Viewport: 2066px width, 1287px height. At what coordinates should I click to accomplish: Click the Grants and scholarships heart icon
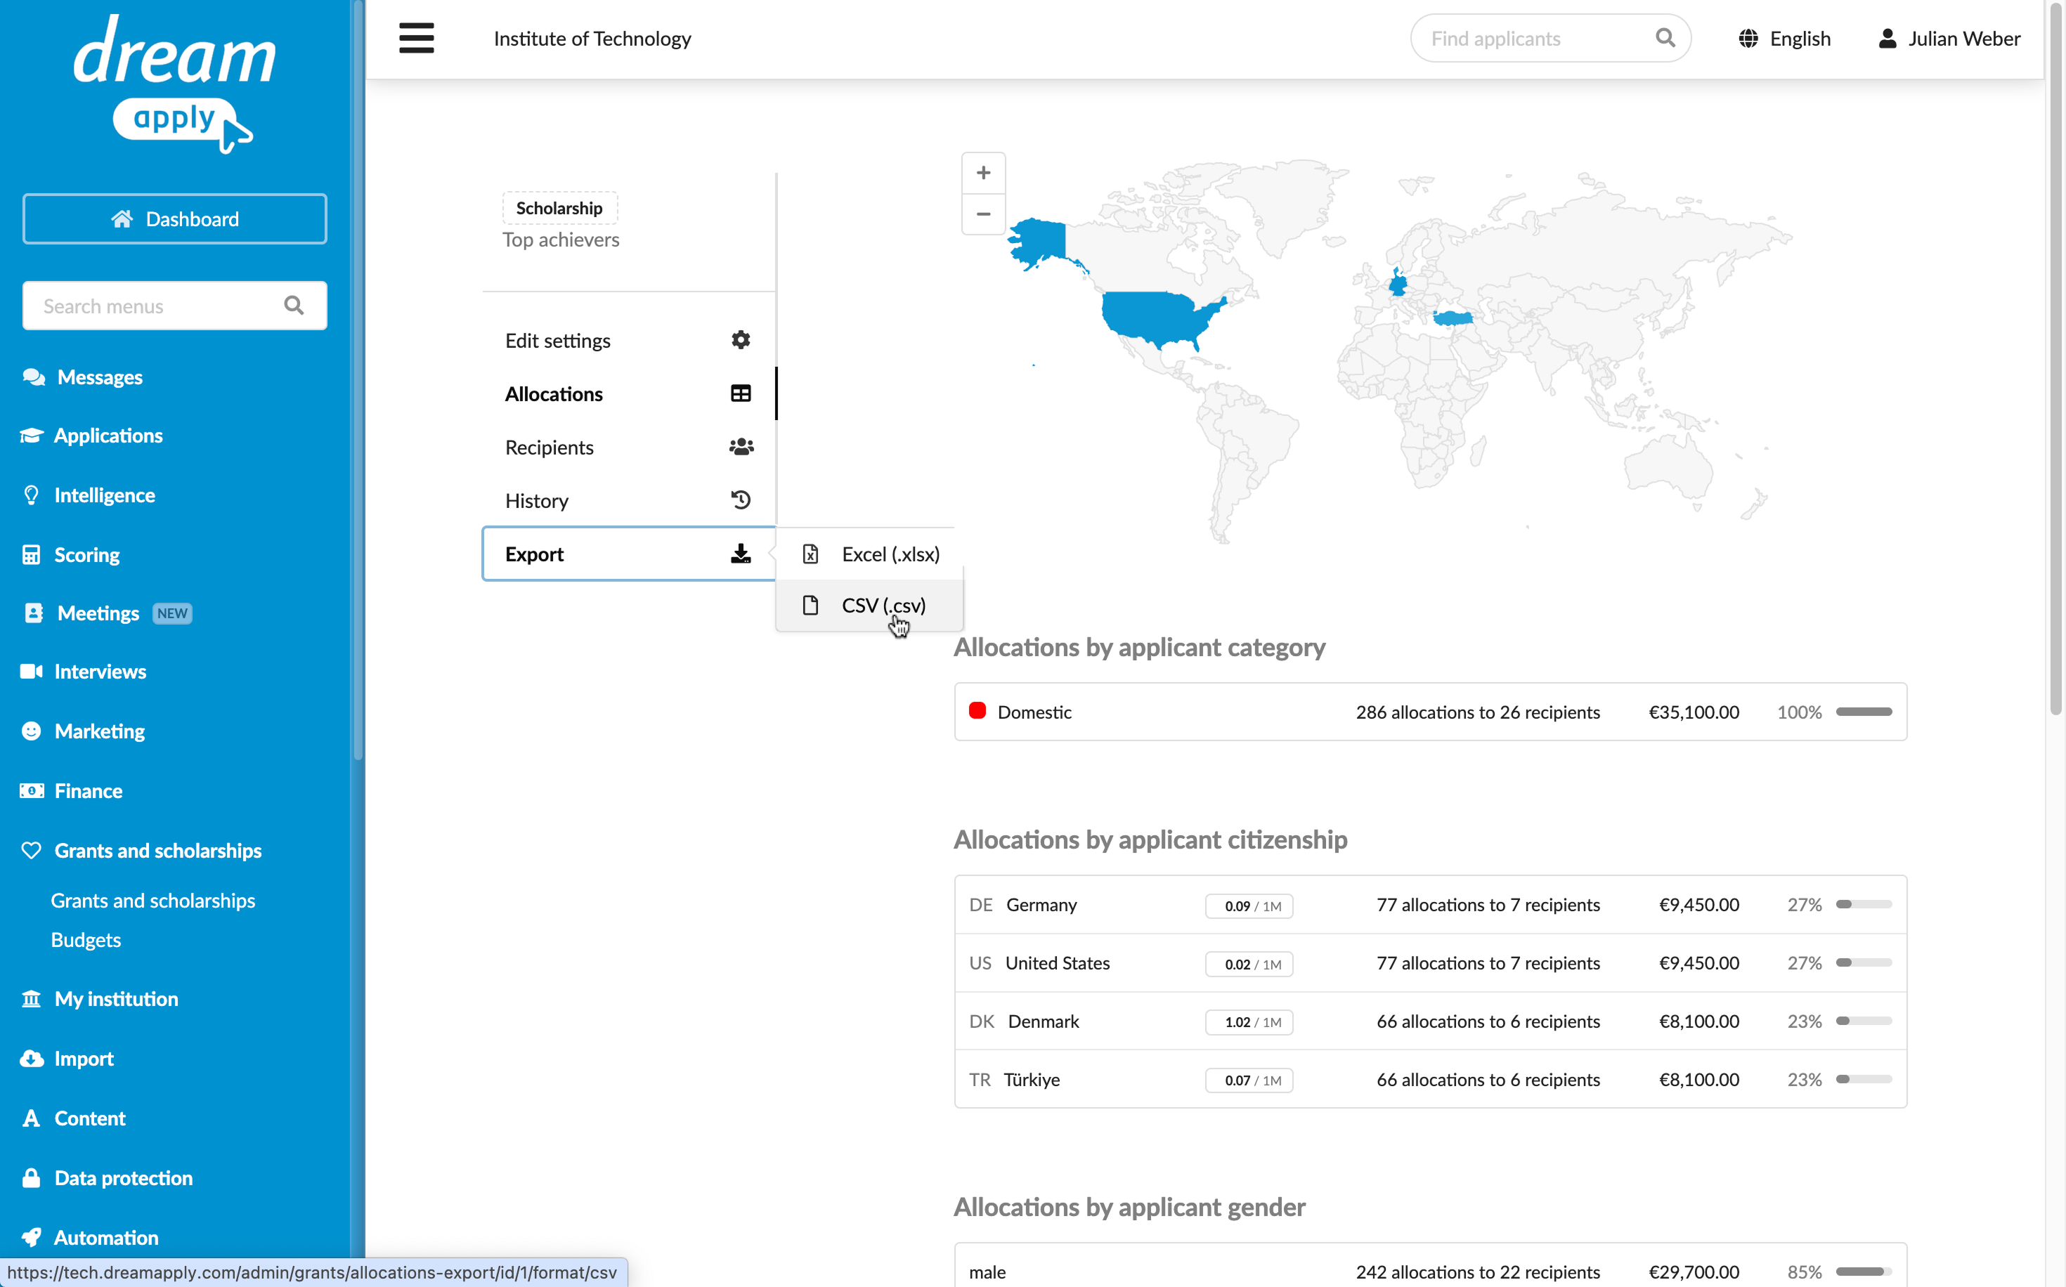click(x=32, y=850)
